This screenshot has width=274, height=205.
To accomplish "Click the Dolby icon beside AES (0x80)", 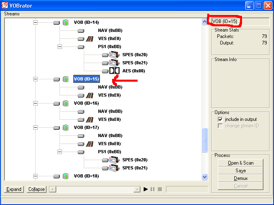I will [x=115, y=71].
